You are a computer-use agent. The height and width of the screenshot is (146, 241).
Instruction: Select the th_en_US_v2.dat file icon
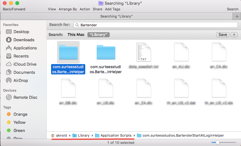(181, 88)
